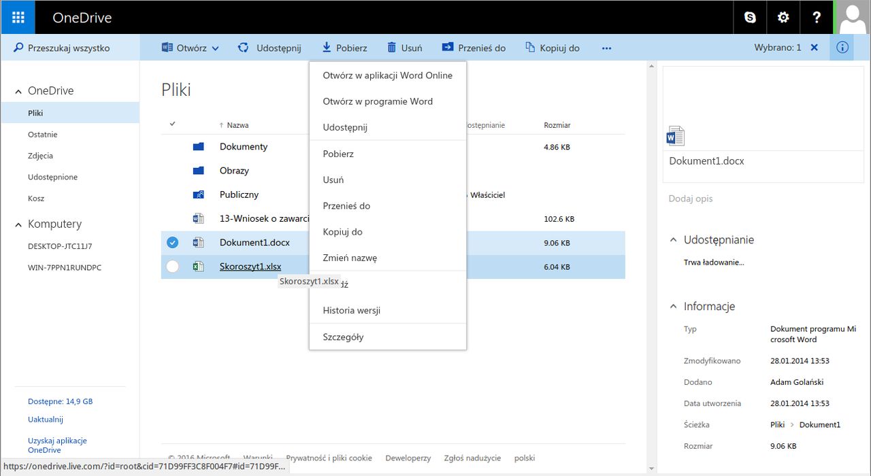Click Prywatność i pliki cookie link
This screenshot has width=871, height=476.
[329, 458]
